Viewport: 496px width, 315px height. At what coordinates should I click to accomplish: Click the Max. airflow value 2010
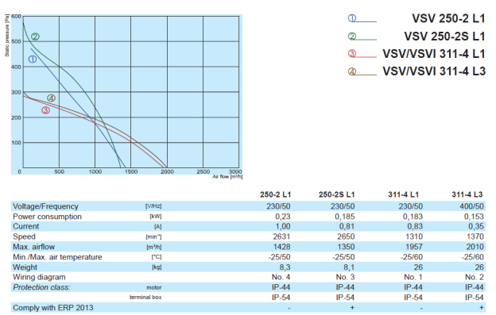click(475, 247)
